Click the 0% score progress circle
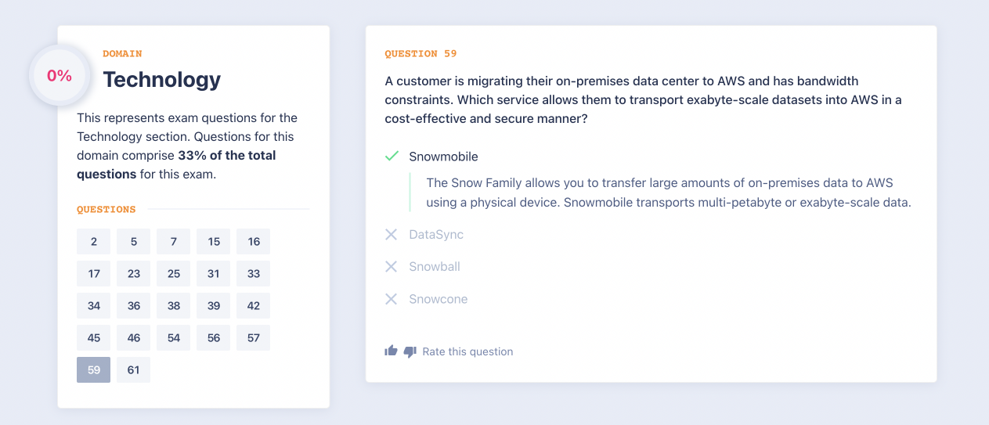Viewport: 989px width, 425px height. tap(60, 76)
